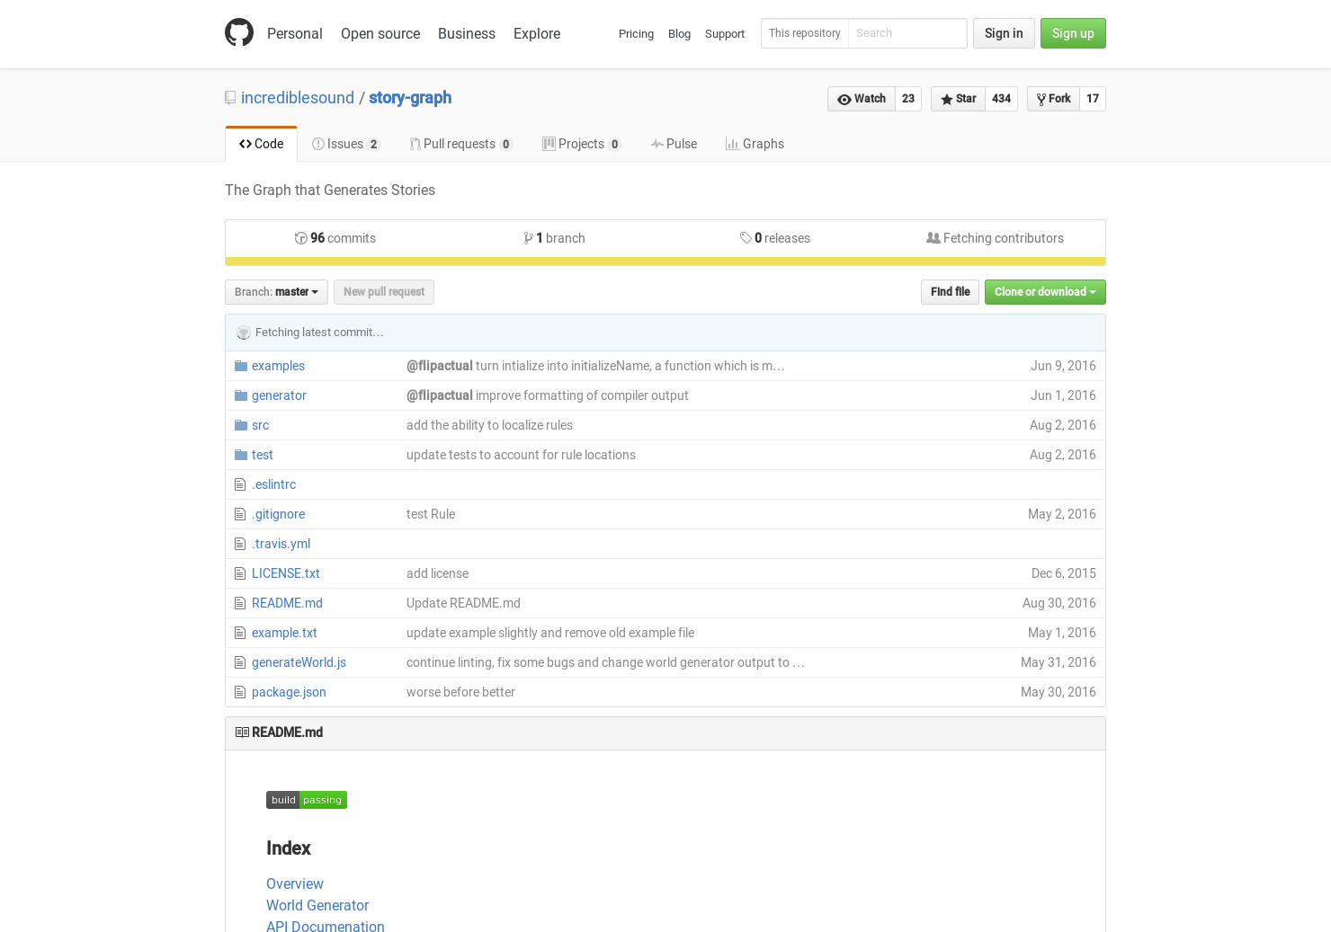Open the Support link
The height and width of the screenshot is (932, 1331).
click(725, 34)
